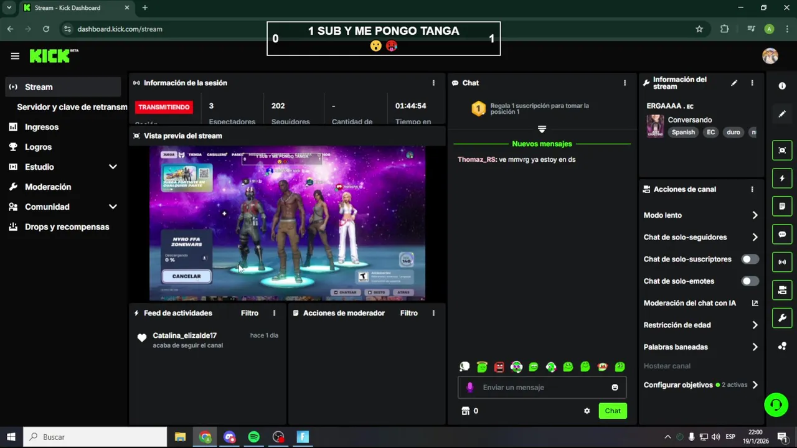
Task: Select Stream in the left sidebar
Action: point(63,87)
